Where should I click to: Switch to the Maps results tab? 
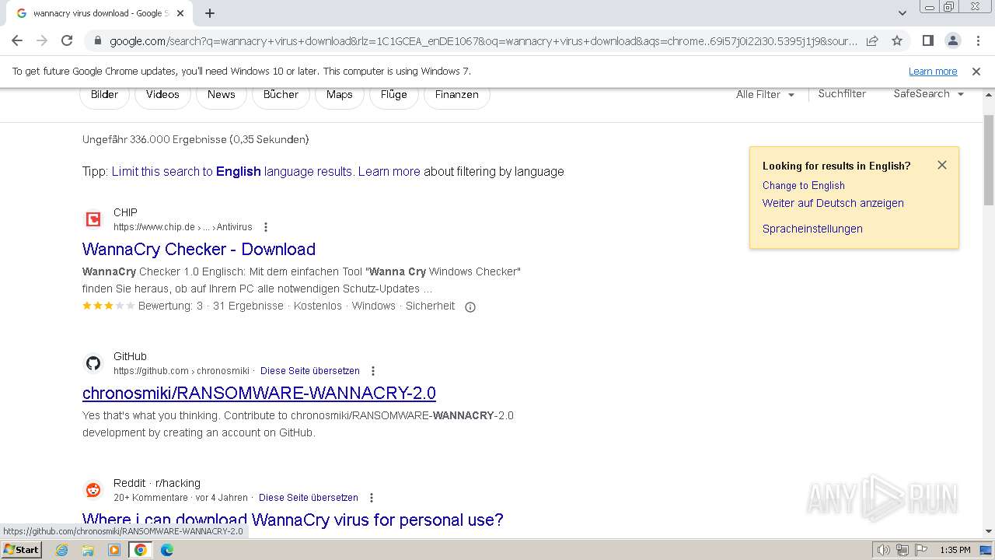(339, 94)
